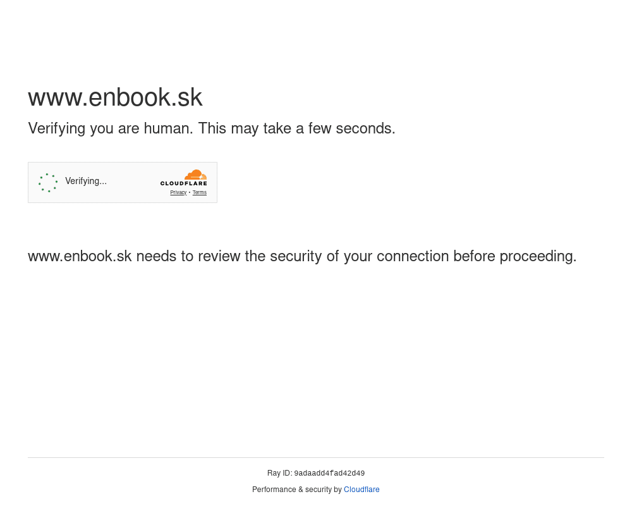Click the www.enbook.sk page heading
This screenshot has height=506, width=632.
(x=115, y=97)
